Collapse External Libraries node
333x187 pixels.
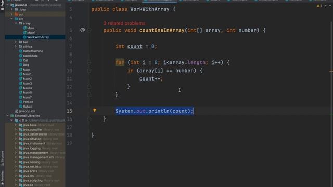coord(8,116)
